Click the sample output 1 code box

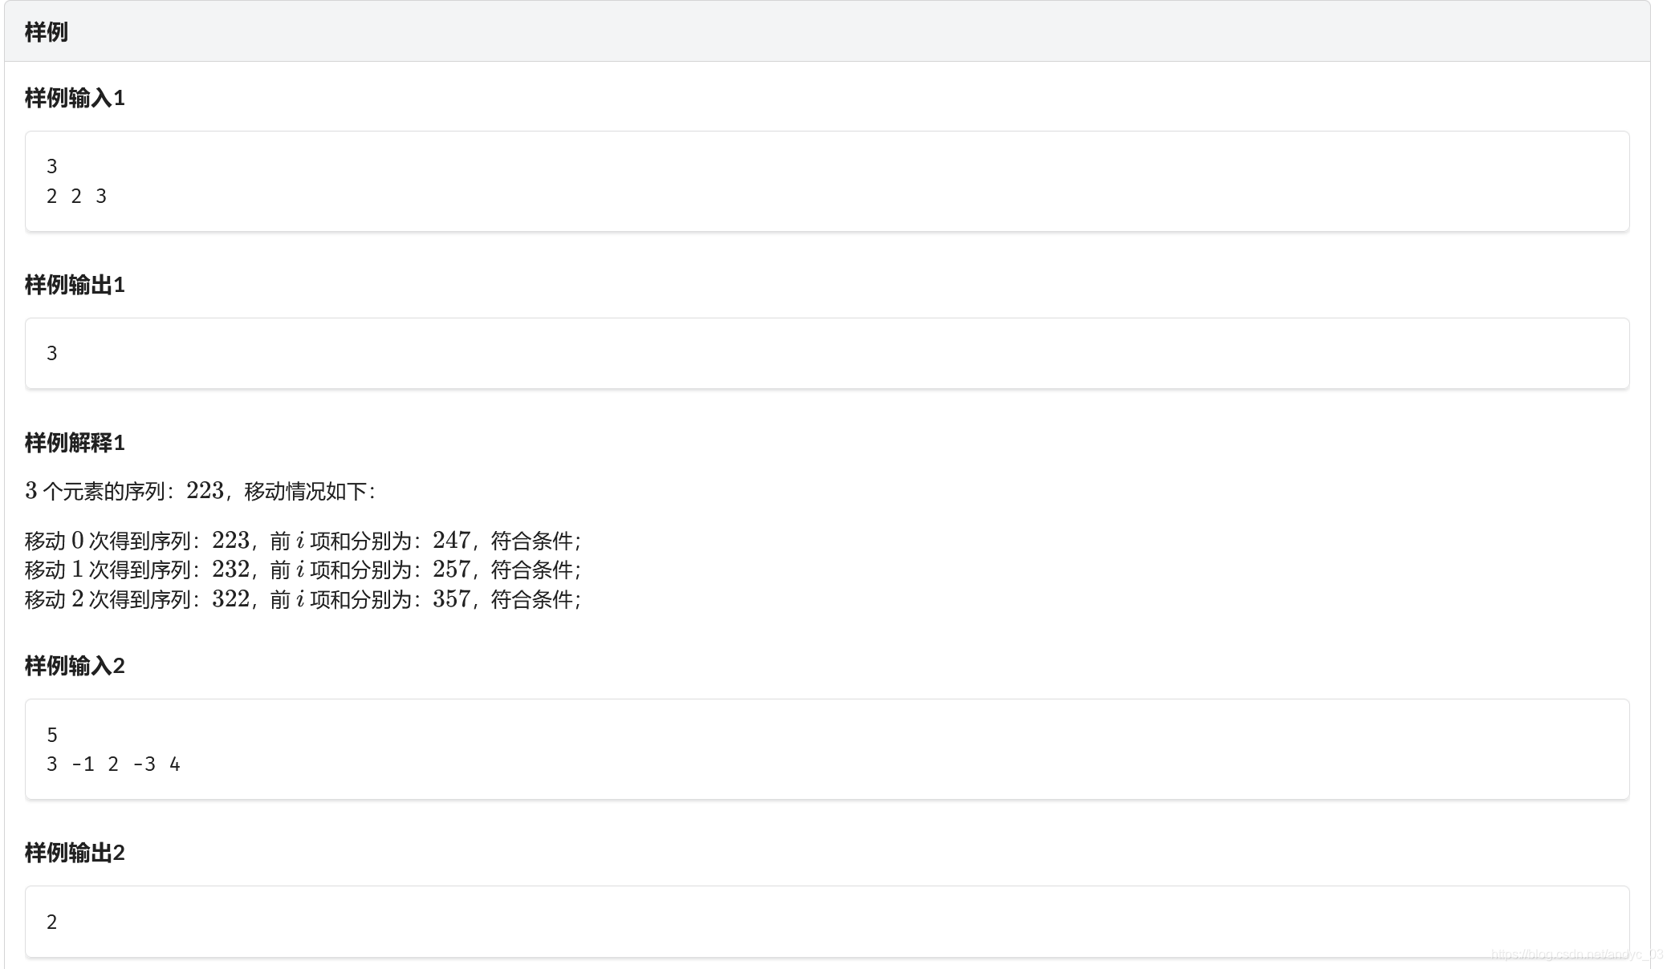(x=827, y=354)
